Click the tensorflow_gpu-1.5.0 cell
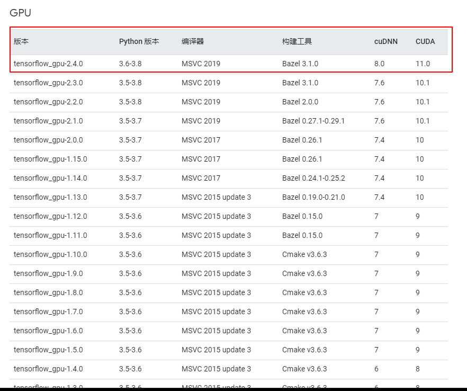The width and height of the screenshot is (467, 391). pos(48,350)
